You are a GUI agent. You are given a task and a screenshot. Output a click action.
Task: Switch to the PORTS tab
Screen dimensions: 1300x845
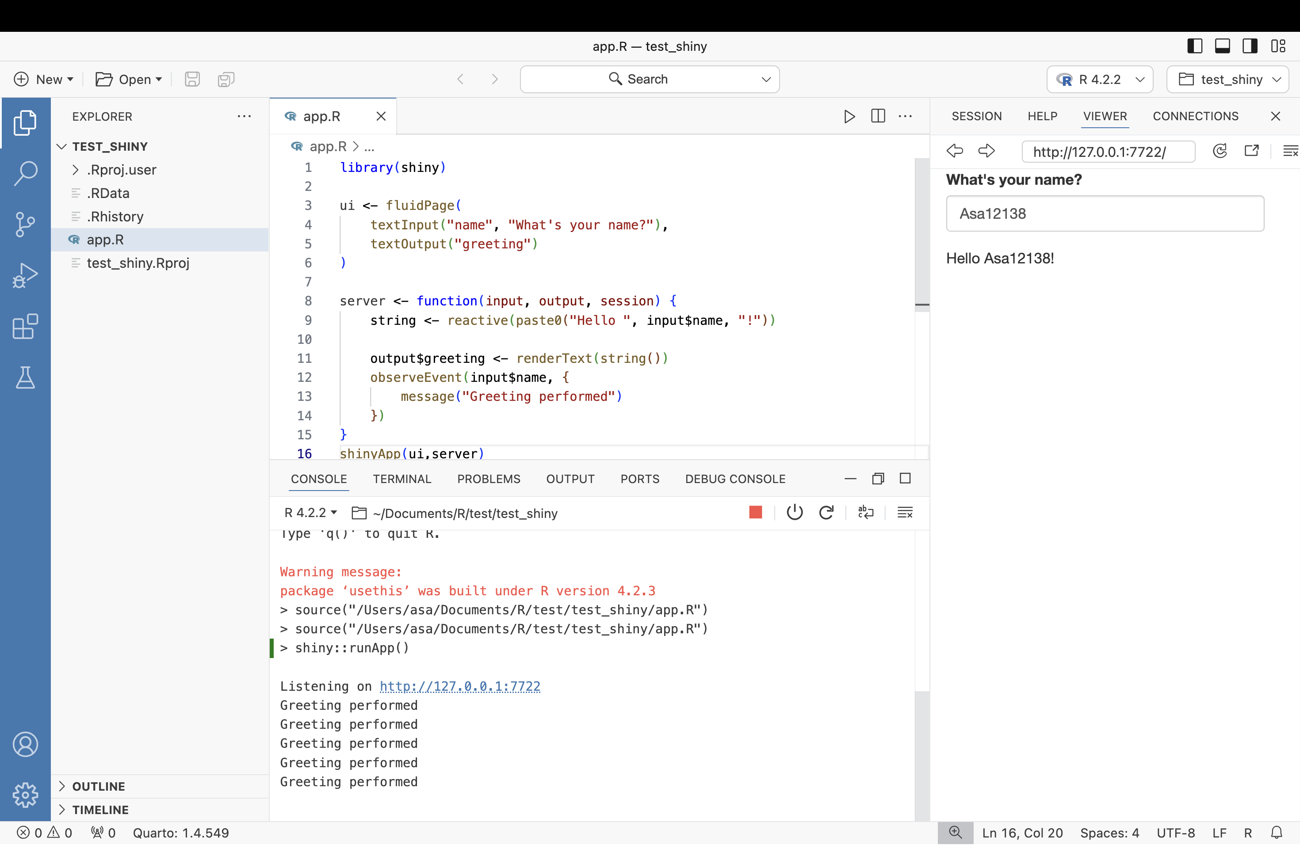click(640, 479)
